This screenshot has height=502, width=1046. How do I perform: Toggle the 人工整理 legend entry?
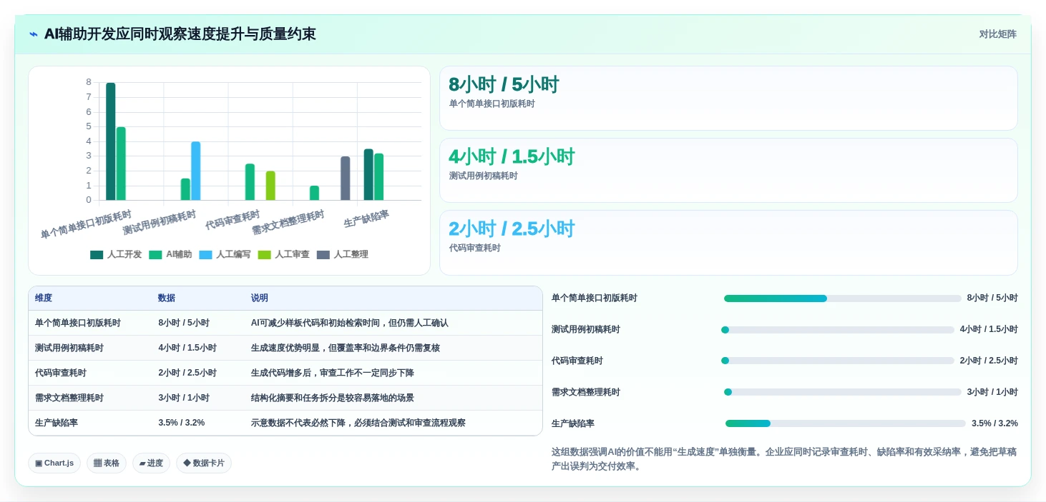coord(342,254)
